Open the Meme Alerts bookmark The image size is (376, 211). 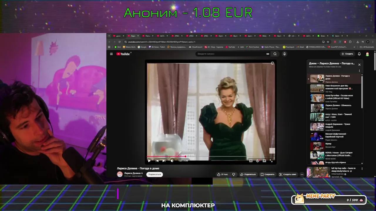click(129, 47)
